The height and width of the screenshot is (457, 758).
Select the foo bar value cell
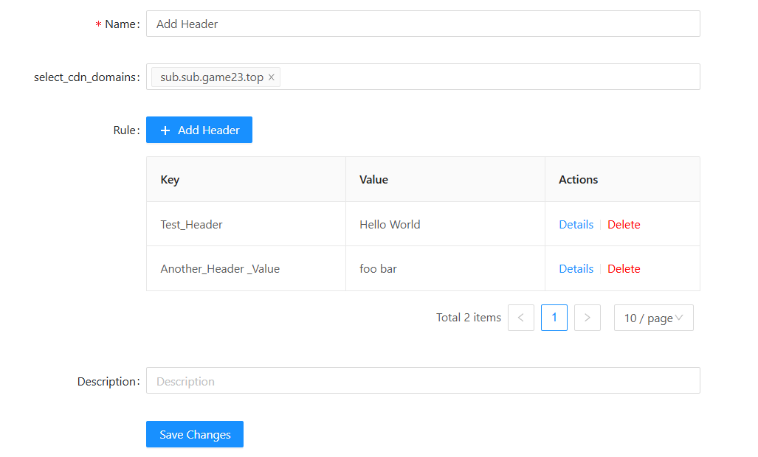(378, 269)
